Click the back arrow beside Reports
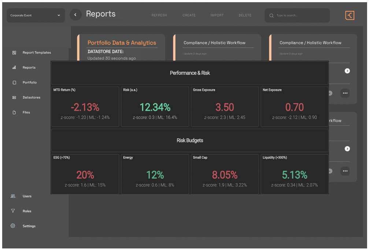This screenshot has width=370, height=251. [75, 15]
